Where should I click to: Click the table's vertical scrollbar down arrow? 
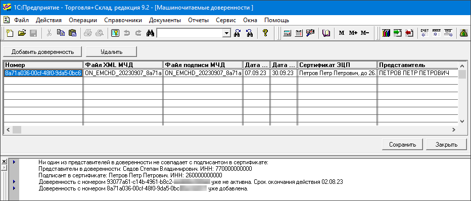pyautogui.click(x=462, y=121)
